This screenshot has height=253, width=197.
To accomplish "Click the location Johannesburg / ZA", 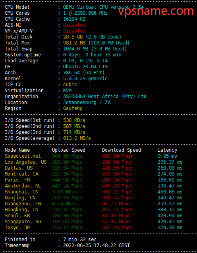I will pyautogui.click(x=87, y=102).
